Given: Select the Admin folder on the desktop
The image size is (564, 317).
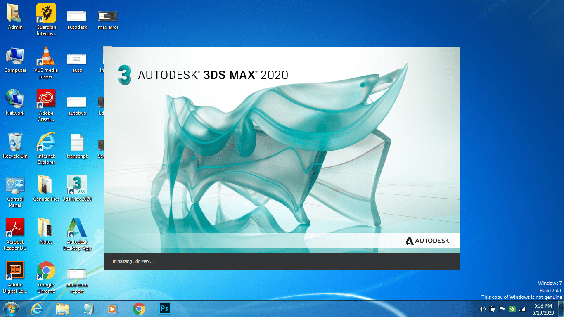Looking at the screenshot, I should pyautogui.click(x=15, y=17).
